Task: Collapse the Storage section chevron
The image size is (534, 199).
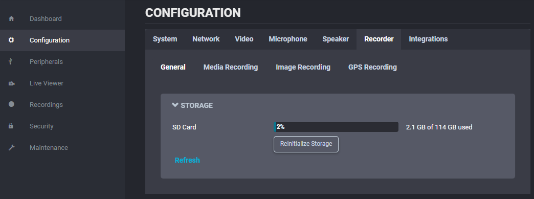Action: coord(175,105)
